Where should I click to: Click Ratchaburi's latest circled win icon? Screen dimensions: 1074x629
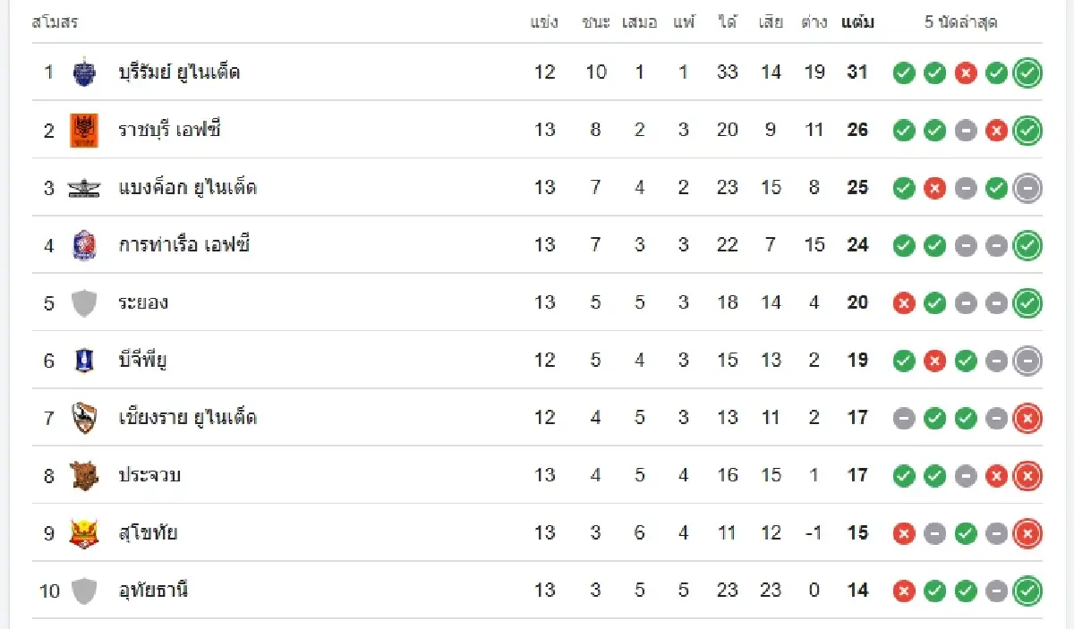1027,131
